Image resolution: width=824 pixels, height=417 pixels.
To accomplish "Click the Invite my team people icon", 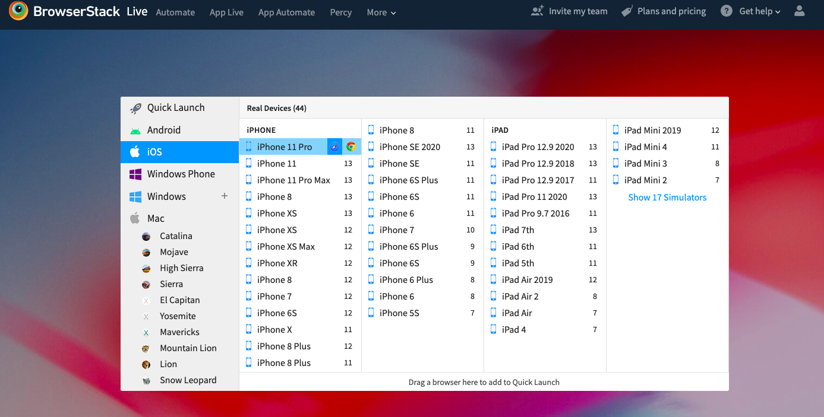I will coord(537,11).
